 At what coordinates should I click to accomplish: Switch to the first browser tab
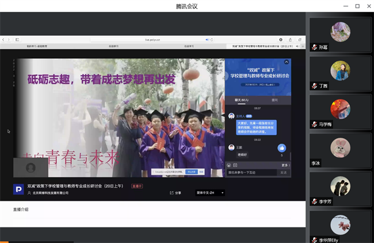(37, 46)
